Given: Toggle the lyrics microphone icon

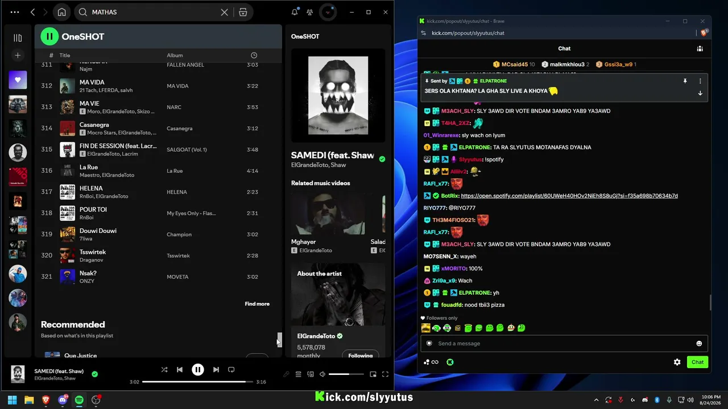Looking at the screenshot, I should (286, 374).
